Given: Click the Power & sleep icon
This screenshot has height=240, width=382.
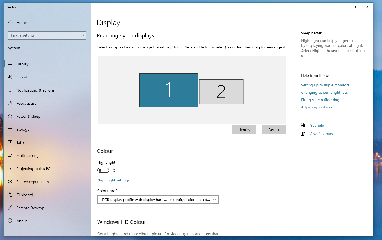Looking at the screenshot, I should pyautogui.click(x=10, y=116).
